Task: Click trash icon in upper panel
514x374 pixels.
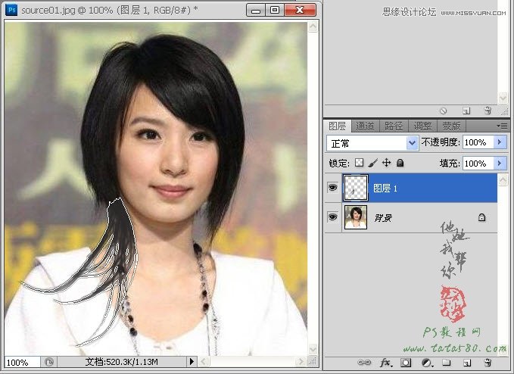Action: [488, 111]
